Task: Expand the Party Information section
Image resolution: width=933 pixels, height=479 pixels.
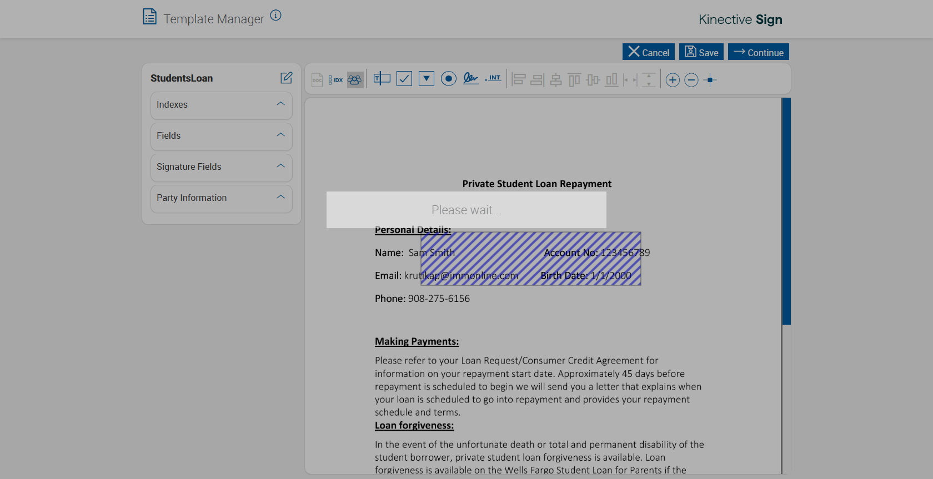Action: pyautogui.click(x=222, y=199)
